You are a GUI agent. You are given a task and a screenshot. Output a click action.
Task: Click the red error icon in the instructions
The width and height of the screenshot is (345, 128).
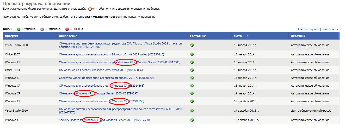tap(90, 9)
